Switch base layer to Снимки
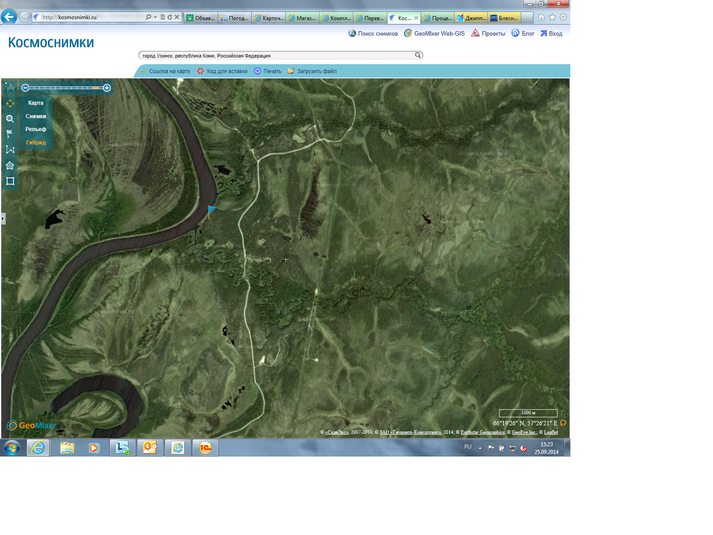Image resolution: width=713 pixels, height=535 pixels. (36, 116)
